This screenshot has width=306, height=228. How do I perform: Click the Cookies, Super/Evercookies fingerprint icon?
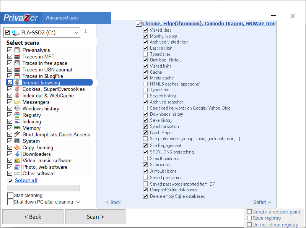coord(17,89)
